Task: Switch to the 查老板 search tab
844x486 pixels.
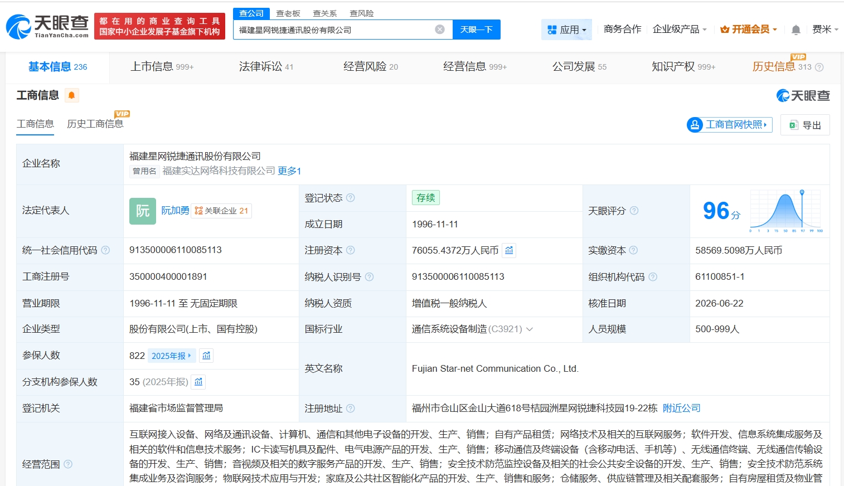Action: 288,13
